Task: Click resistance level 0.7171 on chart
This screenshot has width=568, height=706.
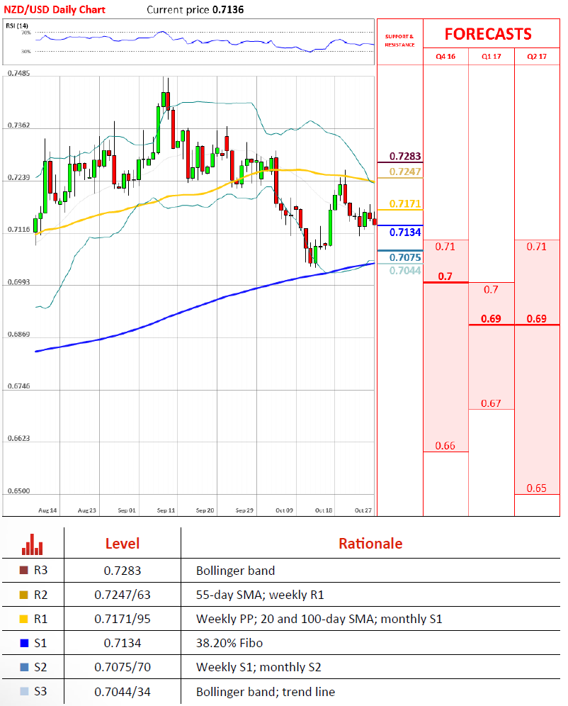Action: click(x=404, y=204)
